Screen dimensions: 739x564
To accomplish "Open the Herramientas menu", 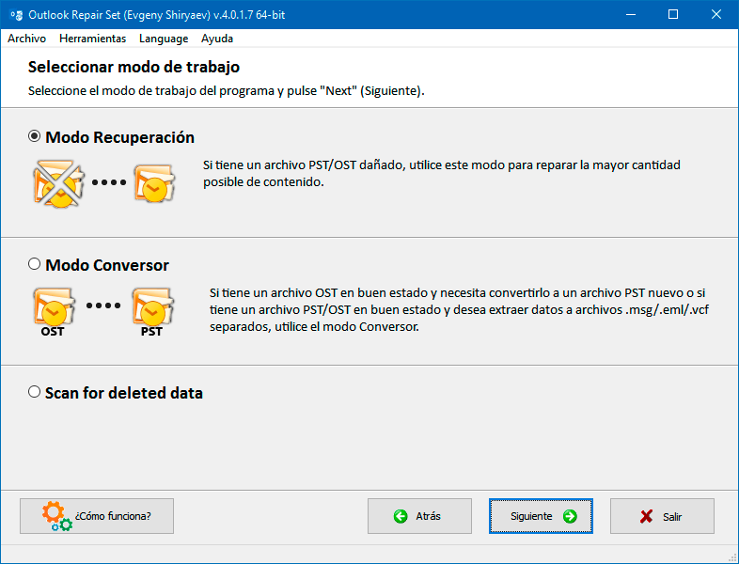I will click(x=92, y=39).
